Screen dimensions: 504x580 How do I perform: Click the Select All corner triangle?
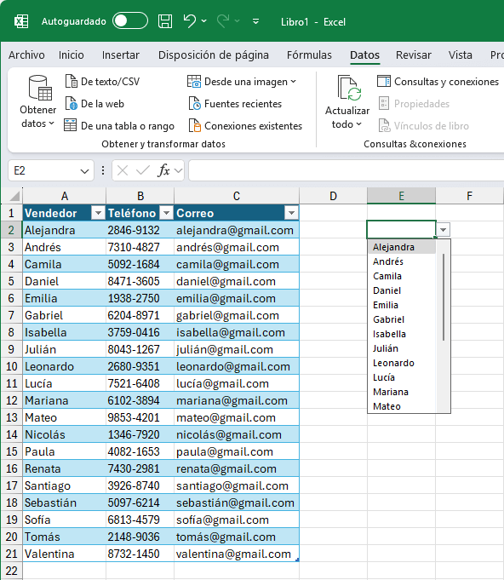(x=14, y=195)
